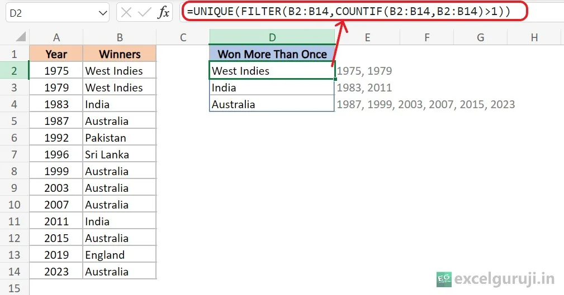Click the Winners header cell
Viewport: 564px width, 295px height.
pyautogui.click(x=120, y=54)
